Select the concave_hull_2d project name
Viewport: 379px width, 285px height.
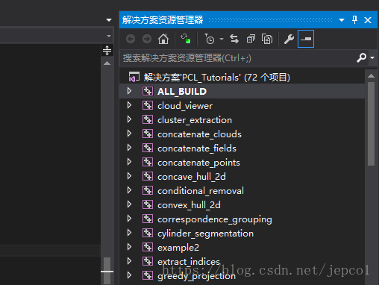click(x=192, y=177)
